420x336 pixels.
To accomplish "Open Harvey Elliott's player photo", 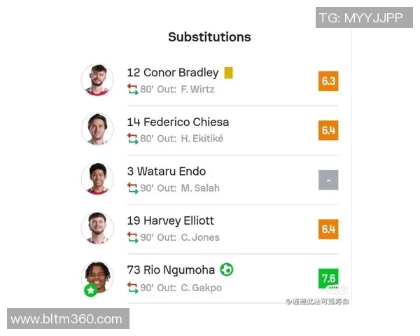I will (97, 228).
